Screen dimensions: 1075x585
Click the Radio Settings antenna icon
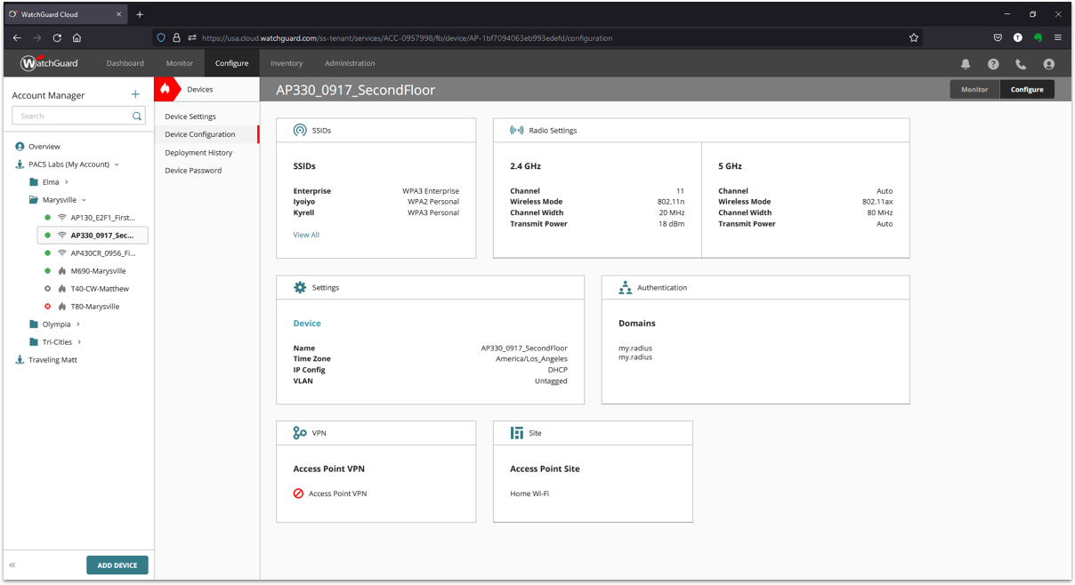pyautogui.click(x=516, y=130)
